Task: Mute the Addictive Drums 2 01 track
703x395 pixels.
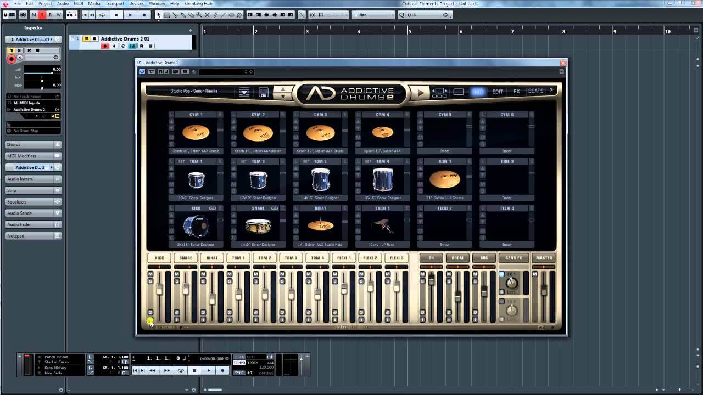Action: point(87,38)
